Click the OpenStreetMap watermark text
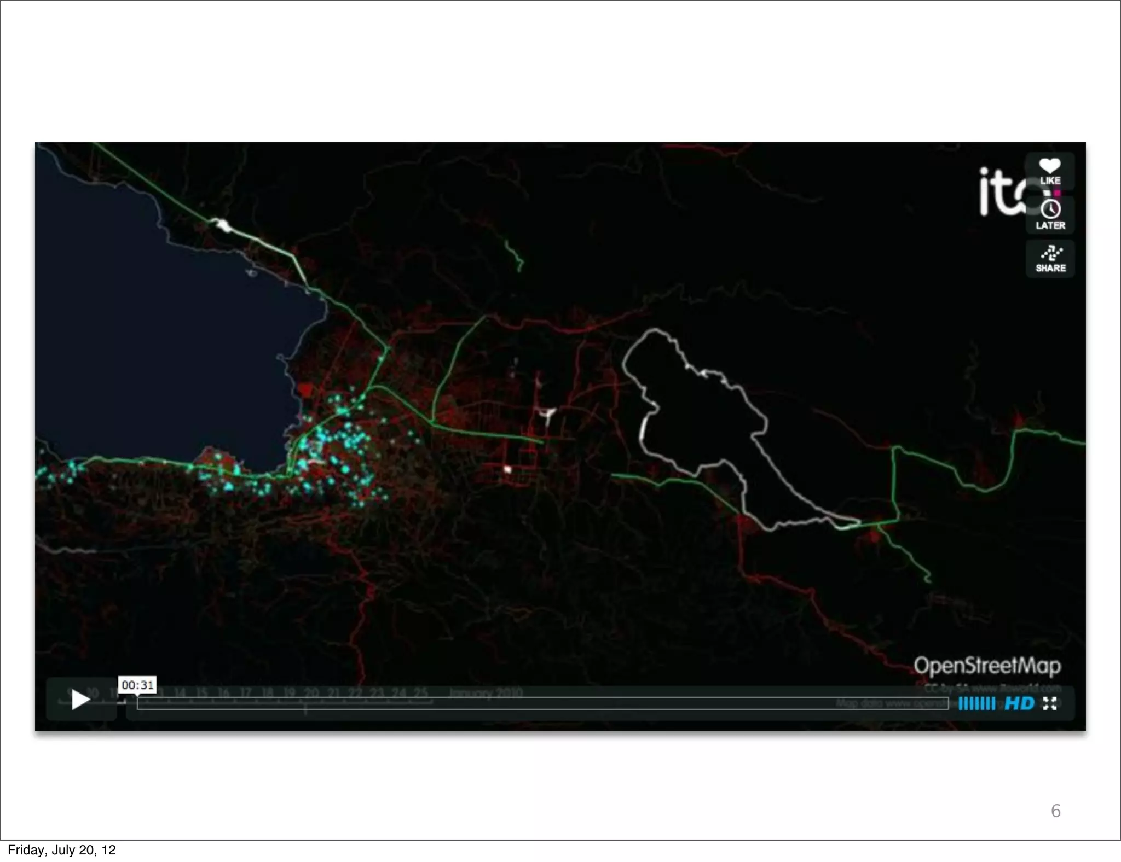Screen dimensions: 1121x862 click(987, 666)
